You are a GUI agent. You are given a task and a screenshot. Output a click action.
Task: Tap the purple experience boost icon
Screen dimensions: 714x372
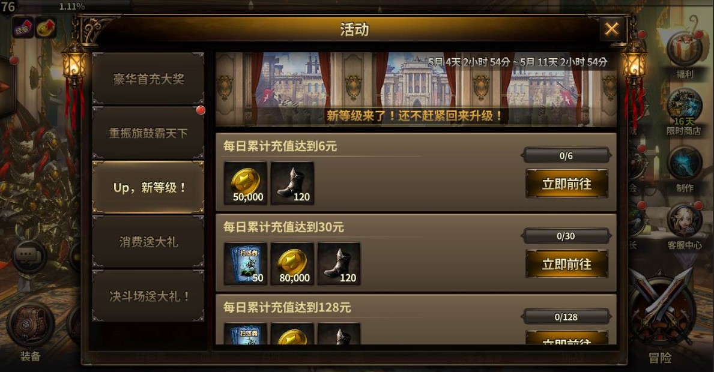click(x=23, y=29)
